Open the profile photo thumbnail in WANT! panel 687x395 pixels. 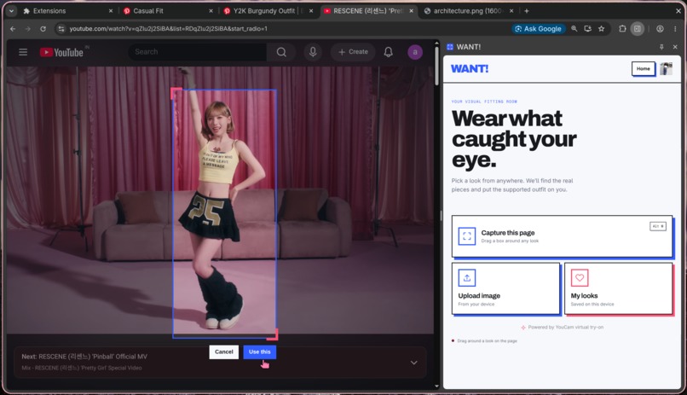click(666, 69)
